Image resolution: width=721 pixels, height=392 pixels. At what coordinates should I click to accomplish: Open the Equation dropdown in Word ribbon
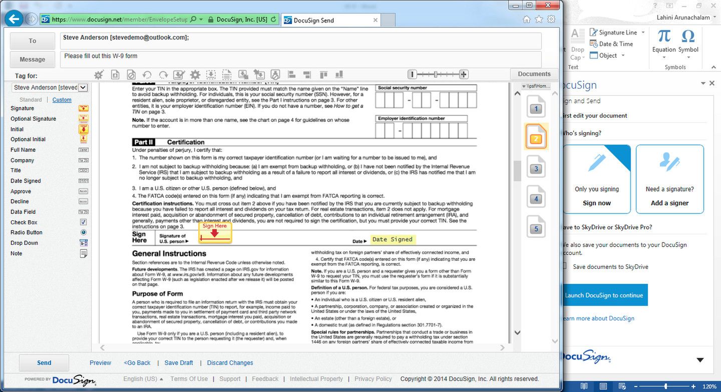(x=664, y=58)
